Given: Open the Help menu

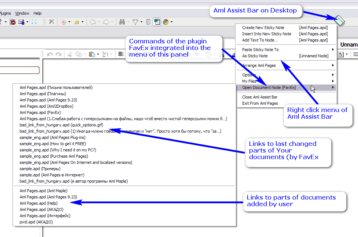Looking at the screenshot, I should tap(38, 13).
